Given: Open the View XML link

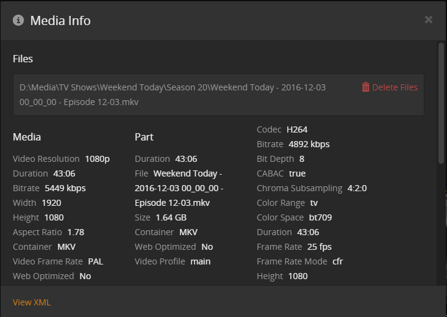Looking at the screenshot, I should click(32, 302).
